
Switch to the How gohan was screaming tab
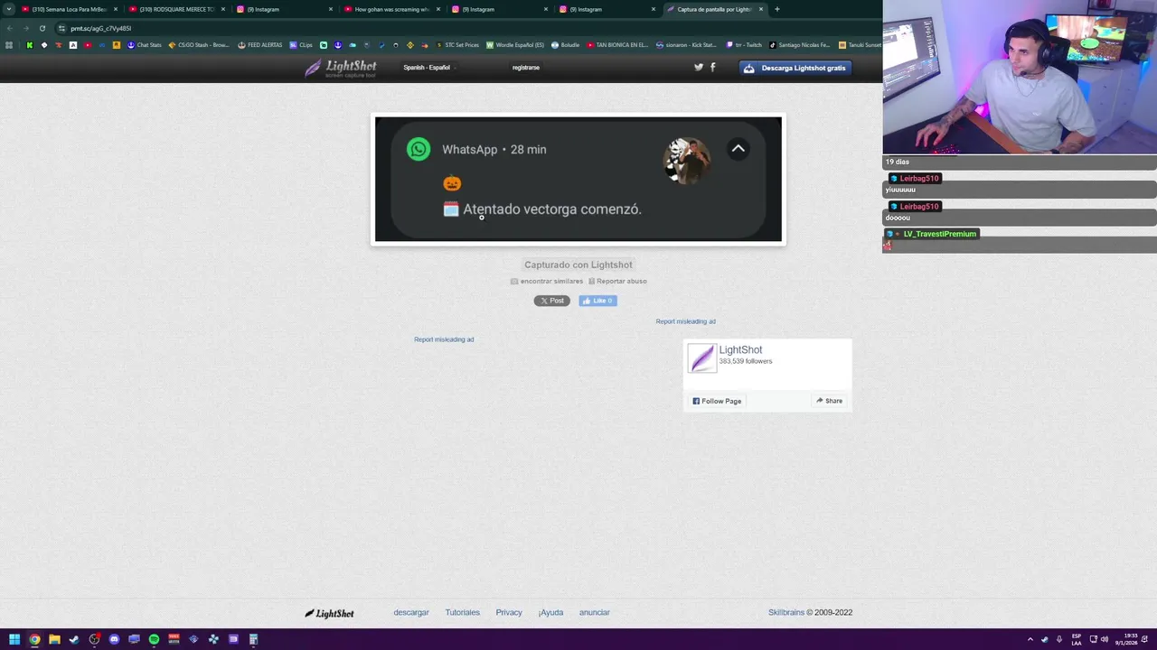pyautogui.click(x=391, y=9)
